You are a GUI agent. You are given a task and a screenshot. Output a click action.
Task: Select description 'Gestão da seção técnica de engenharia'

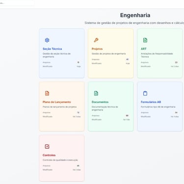(56, 55)
